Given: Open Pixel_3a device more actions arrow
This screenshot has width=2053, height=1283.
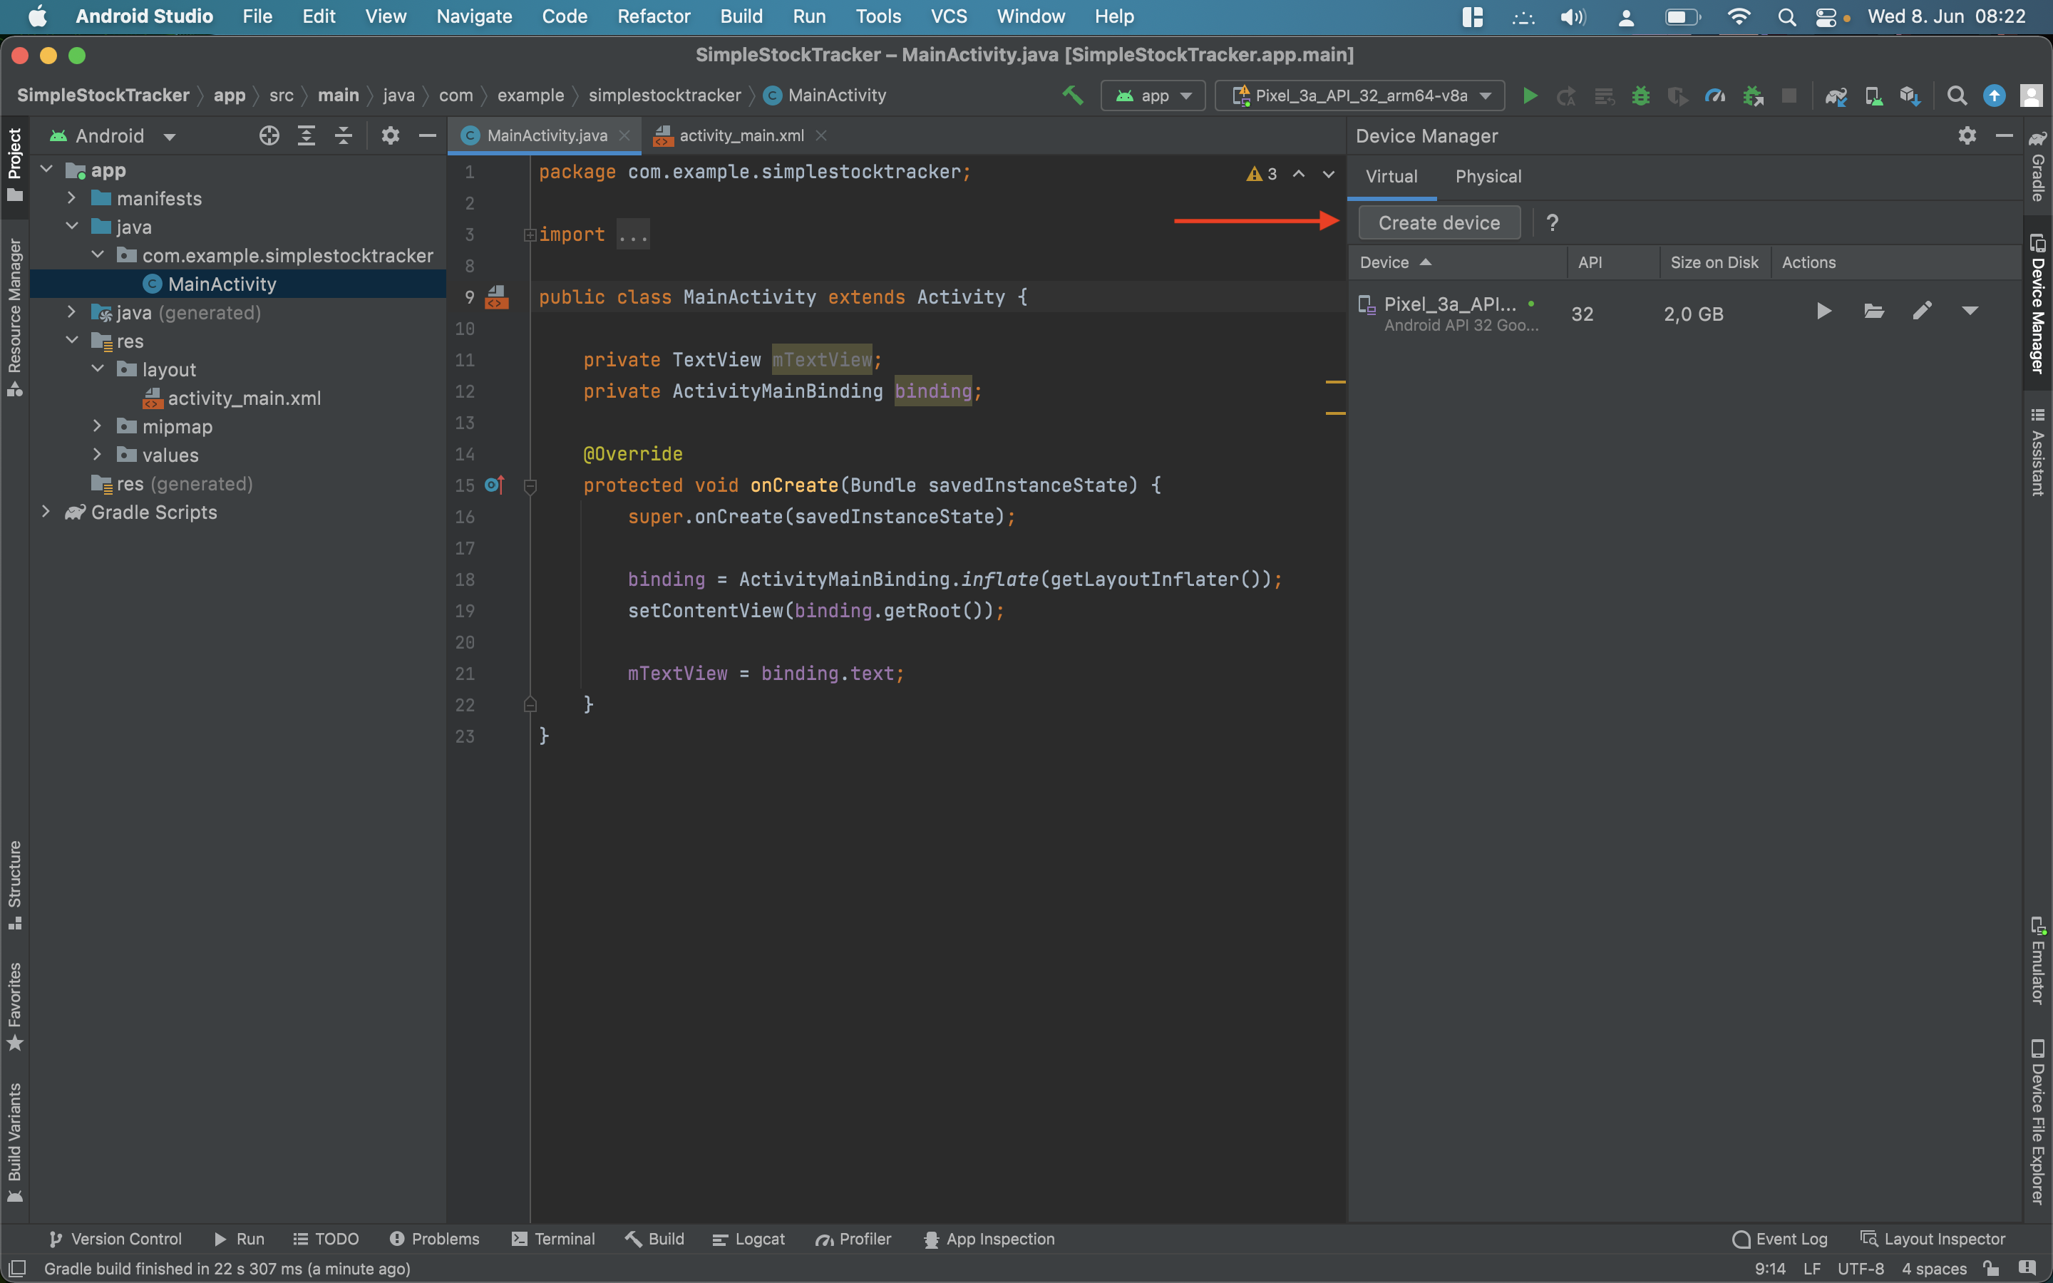Looking at the screenshot, I should (1970, 312).
